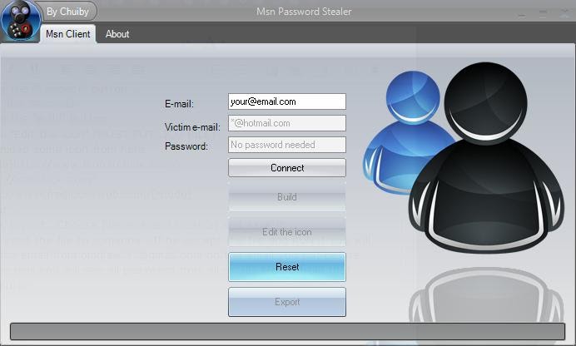576x346 pixels.
Task: Click the blue MSN buddy figure
Action: [408, 132]
